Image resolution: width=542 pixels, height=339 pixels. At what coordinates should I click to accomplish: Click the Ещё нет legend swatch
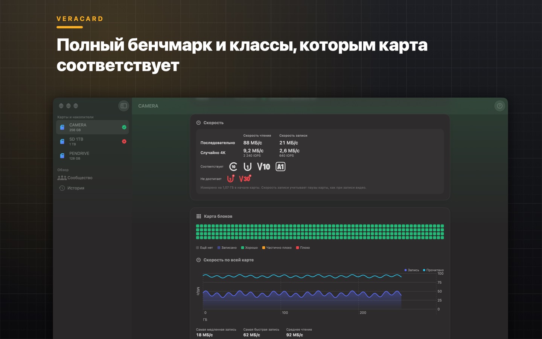198,248
